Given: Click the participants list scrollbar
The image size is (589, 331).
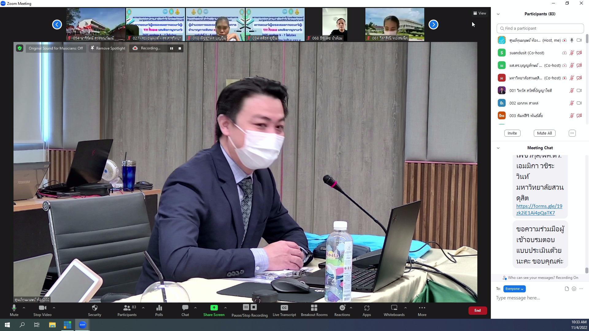Looking at the screenshot, I should (587, 38).
